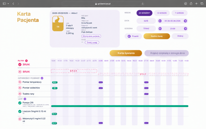Add a medication with the Leki plus icon
This screenshot has width=206, height=129.
25,99
